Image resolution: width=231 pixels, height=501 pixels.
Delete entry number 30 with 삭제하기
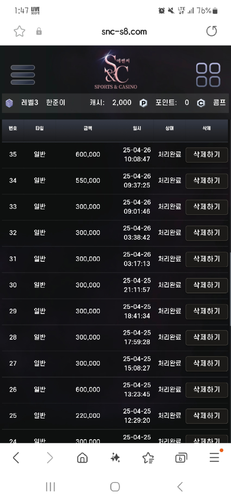click(207, 285)
